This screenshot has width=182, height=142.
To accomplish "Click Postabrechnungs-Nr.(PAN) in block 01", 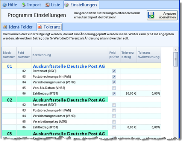I will click(x=52, y=77).
